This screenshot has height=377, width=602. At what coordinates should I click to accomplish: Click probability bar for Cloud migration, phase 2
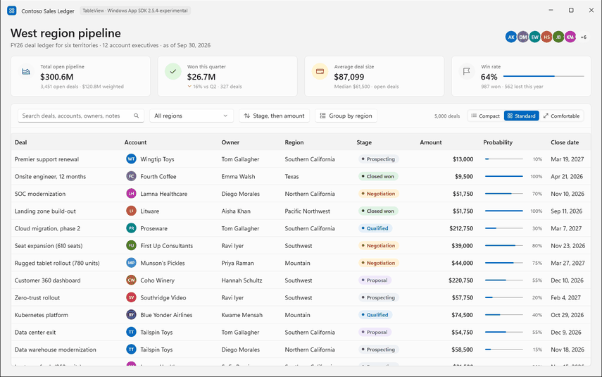[x=503, y=228]
